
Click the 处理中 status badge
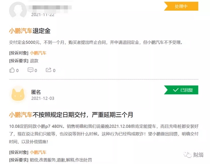tap(181, 6)
